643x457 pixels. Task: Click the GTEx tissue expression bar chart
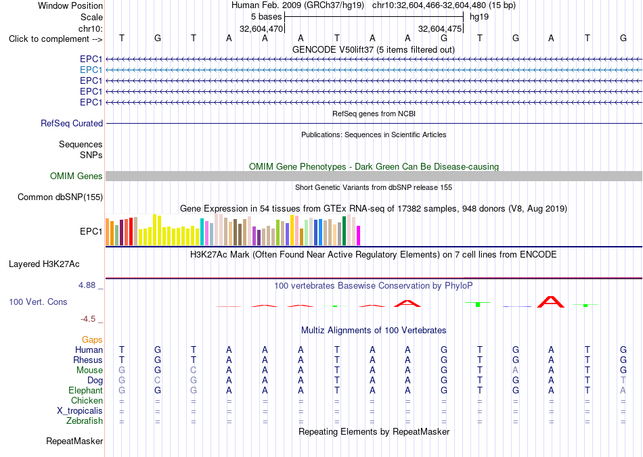click(x=233, y=230)
